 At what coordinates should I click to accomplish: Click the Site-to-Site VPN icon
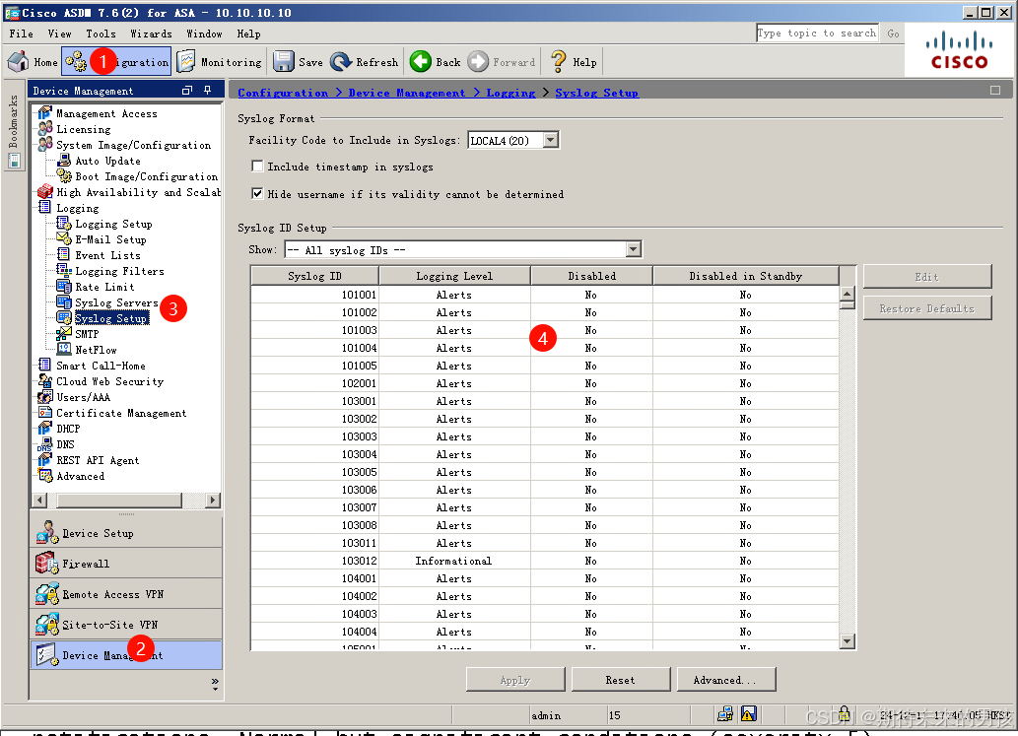[46, 625]
